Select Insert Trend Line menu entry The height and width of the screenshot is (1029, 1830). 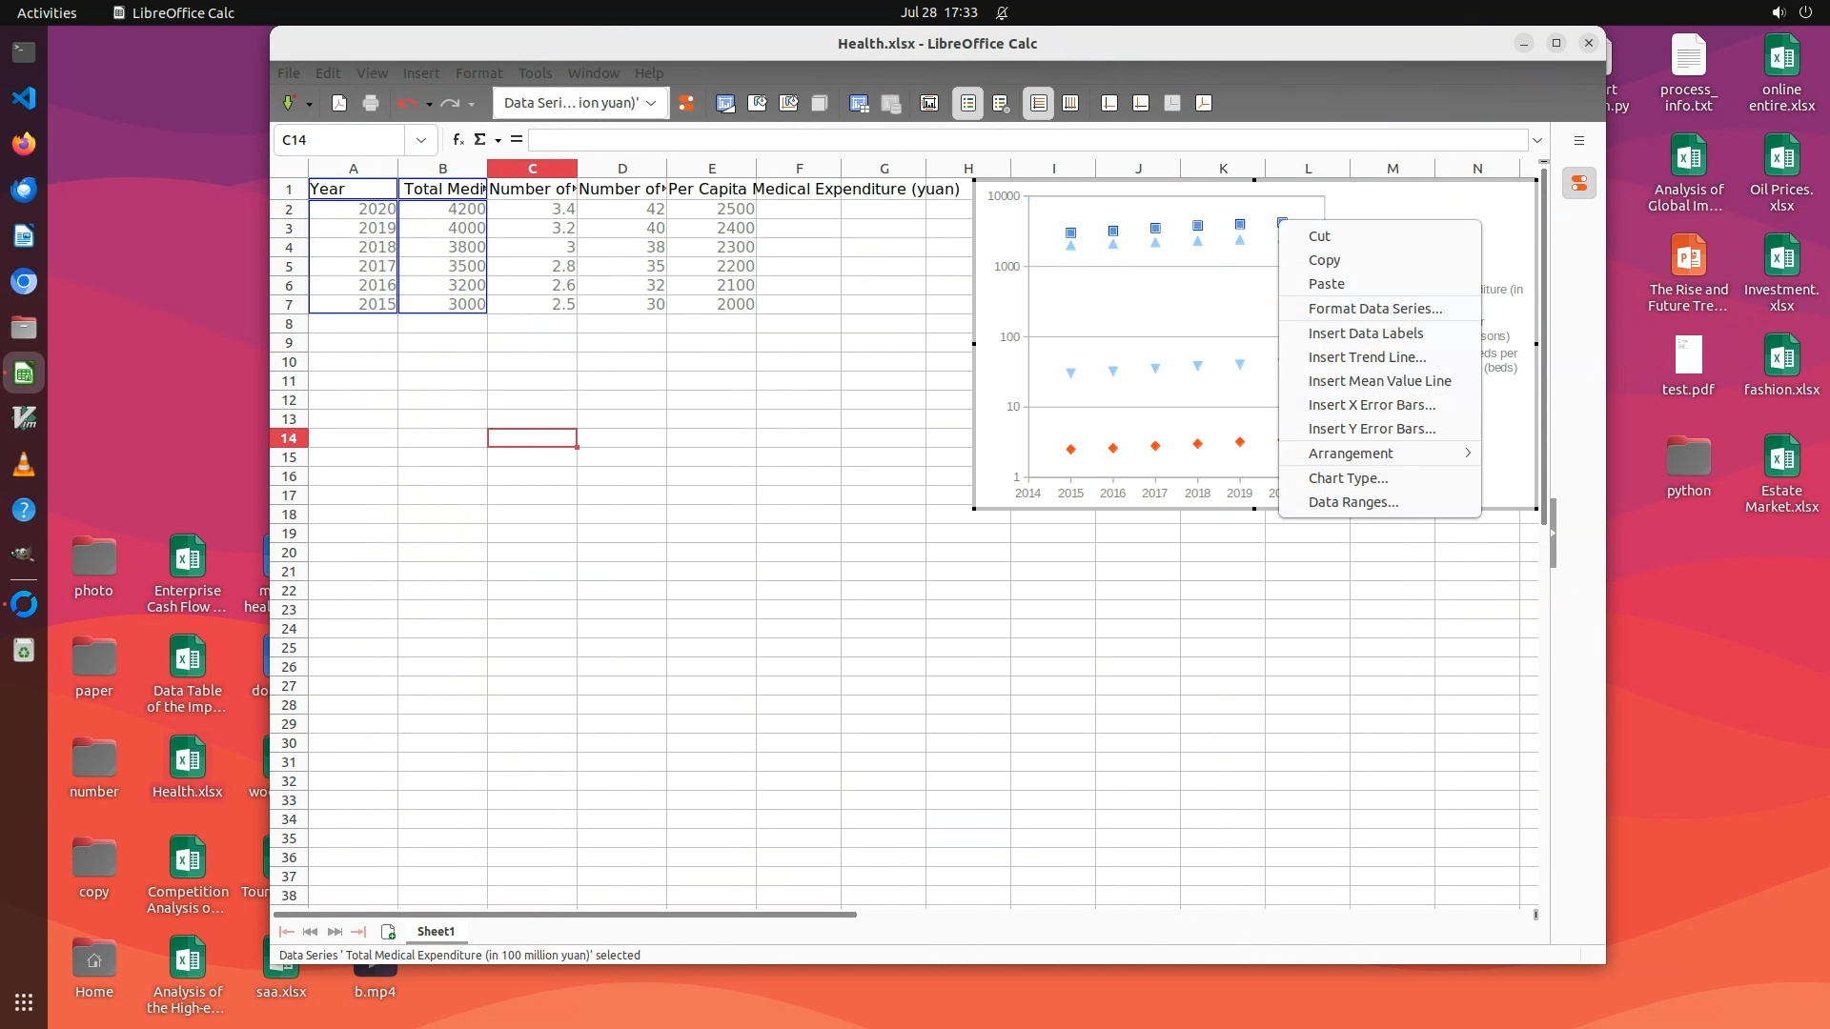[1367, 357]
